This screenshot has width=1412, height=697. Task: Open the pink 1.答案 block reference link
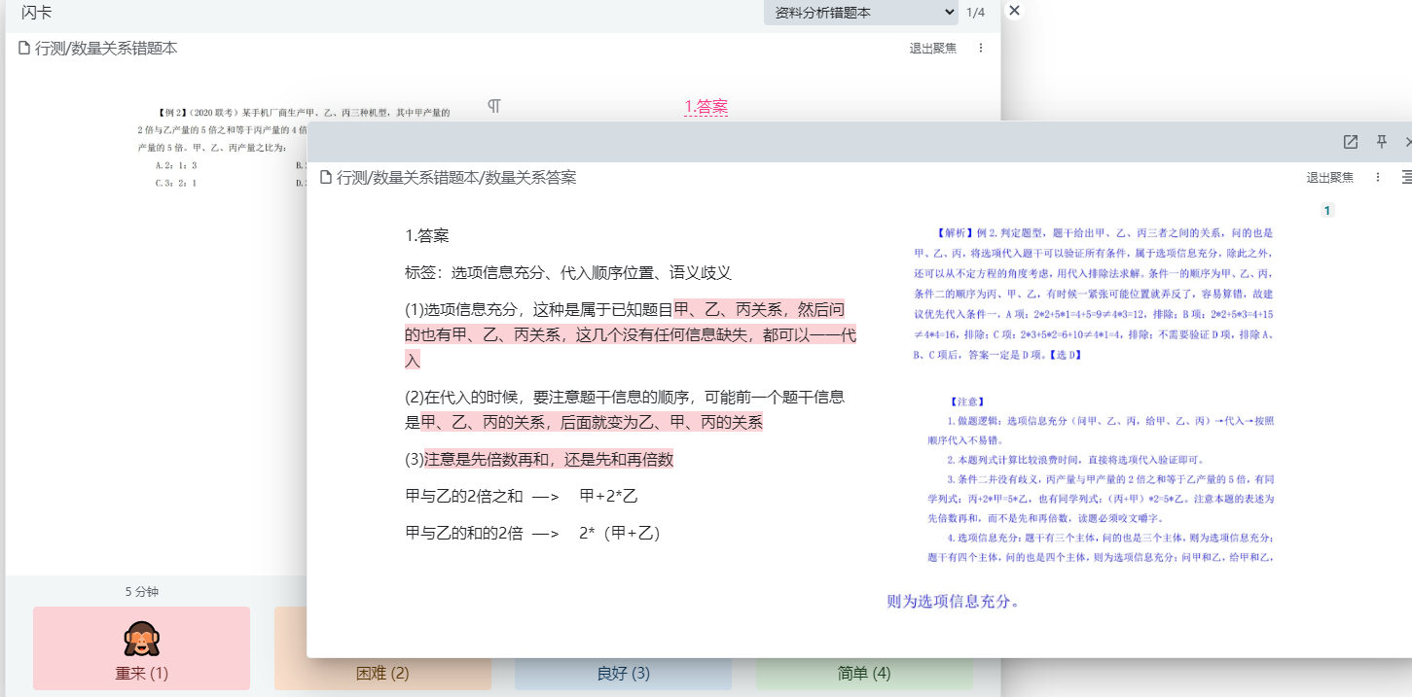point(706,107)
